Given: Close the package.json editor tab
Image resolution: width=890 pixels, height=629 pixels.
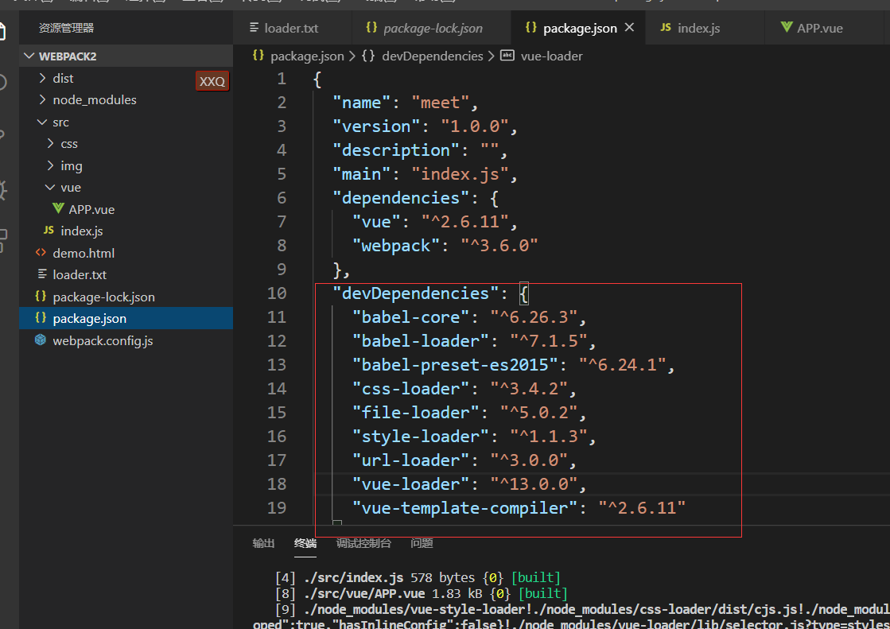Looking at the screenshot, I should 629,27.
